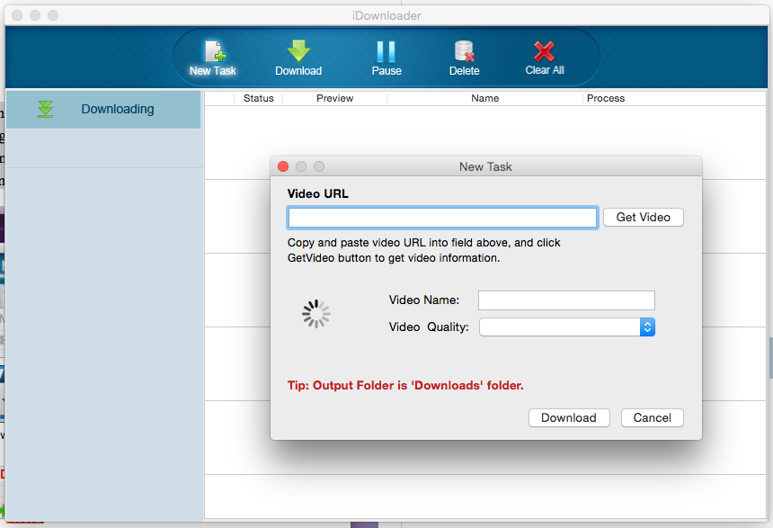
Task: Click the Preview column header
Action: tap(334, 98)
